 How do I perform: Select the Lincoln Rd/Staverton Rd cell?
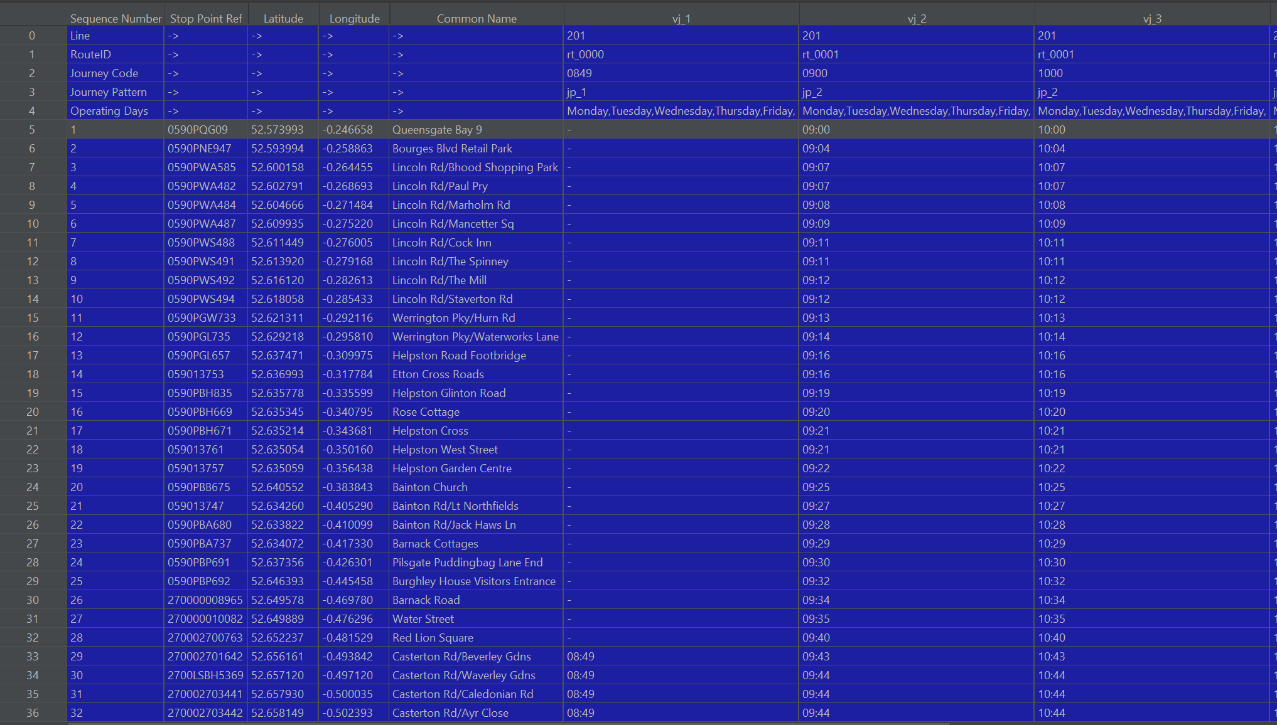[x=477, y=299]
